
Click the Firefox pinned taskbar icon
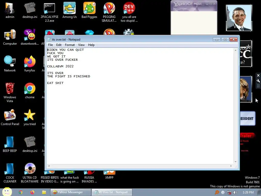pyautogui.click(x=32, y=192)
